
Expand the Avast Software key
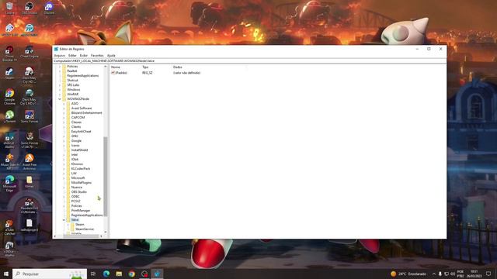click(x=64, y=108)
